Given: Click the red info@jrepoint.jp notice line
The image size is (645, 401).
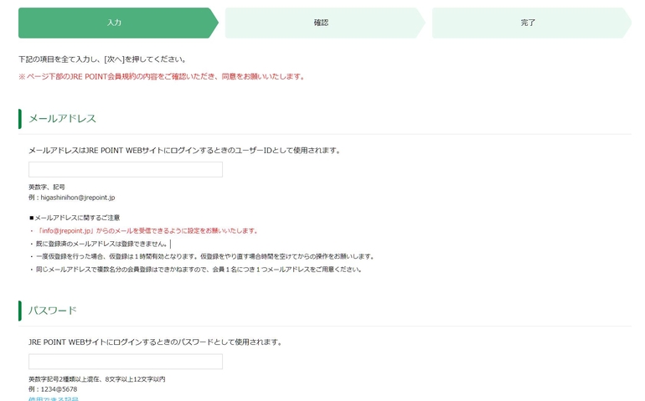Looking at the screenshot, I should (x=144, y=231).
